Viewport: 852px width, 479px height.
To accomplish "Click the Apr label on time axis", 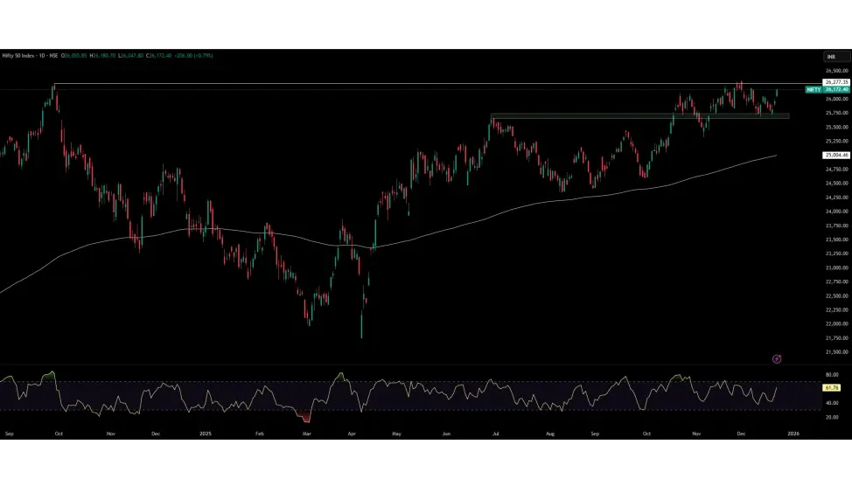I will 352,433.
